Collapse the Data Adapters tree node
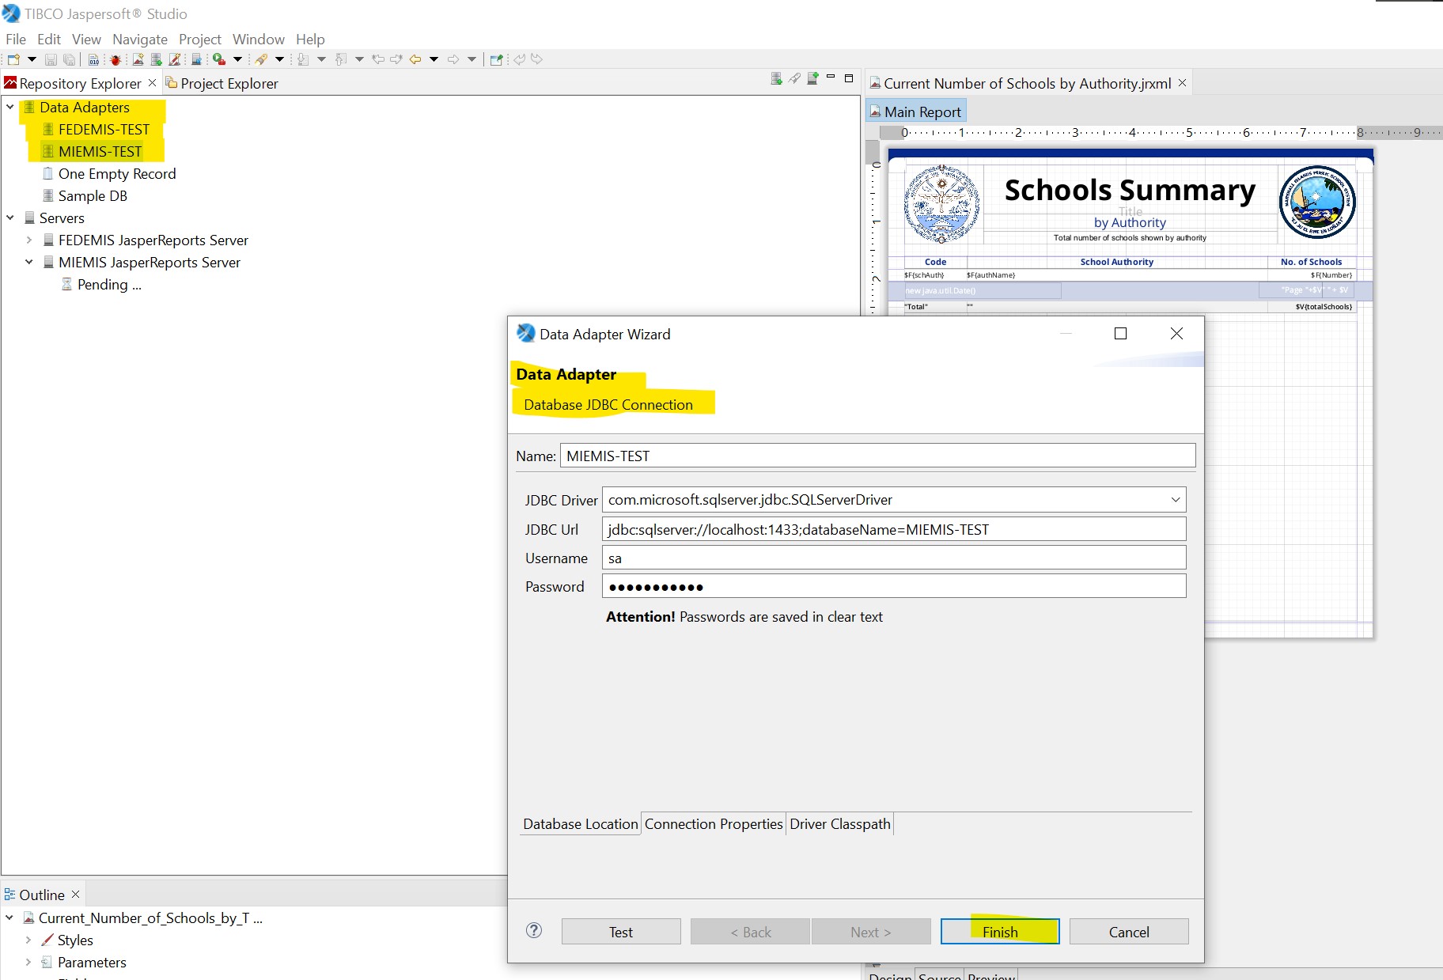 (10, 108)
